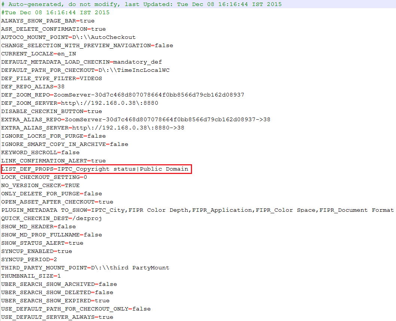The height and width of the screenshot is (321, 396).
Task: Select DEF_FILE_TYPE_FILTER=VIDEOS line
Action: pyautogui.click(x=52, y=78)
